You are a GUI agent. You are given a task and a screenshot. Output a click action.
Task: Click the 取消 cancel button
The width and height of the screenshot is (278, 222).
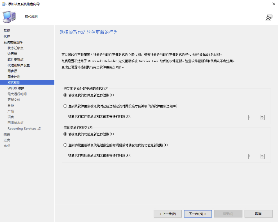(x=259, y=214)
